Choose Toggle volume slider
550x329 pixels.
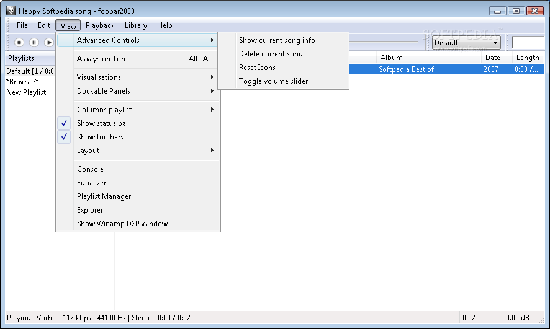point(284,81)
